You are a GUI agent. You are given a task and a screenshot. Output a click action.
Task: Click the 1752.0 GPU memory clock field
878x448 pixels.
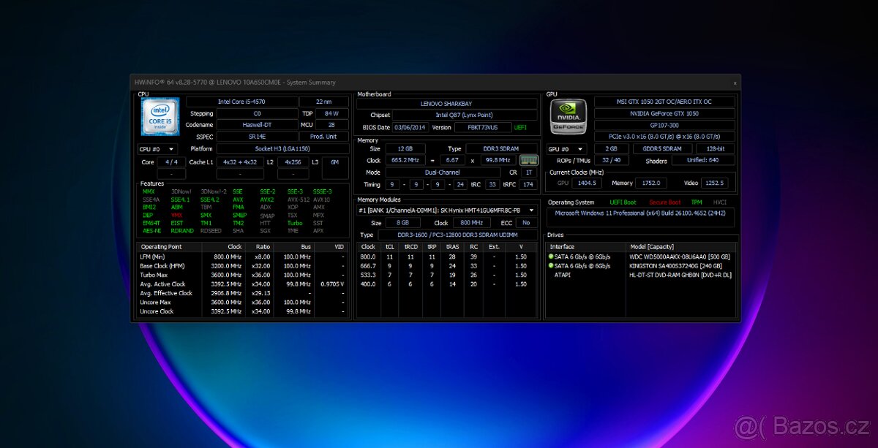[x=651, y=183]
